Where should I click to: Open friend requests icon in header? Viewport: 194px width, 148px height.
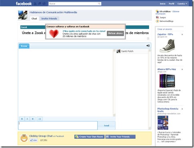(x=35, y=4)
